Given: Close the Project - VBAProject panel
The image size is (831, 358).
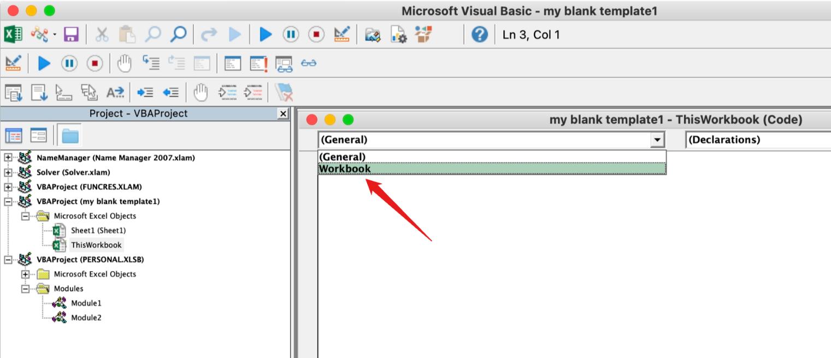Looking at the screenshot, I should pos(283,113).
